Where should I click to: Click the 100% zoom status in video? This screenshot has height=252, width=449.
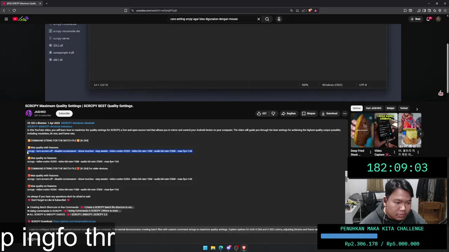(x=305, y=85)
